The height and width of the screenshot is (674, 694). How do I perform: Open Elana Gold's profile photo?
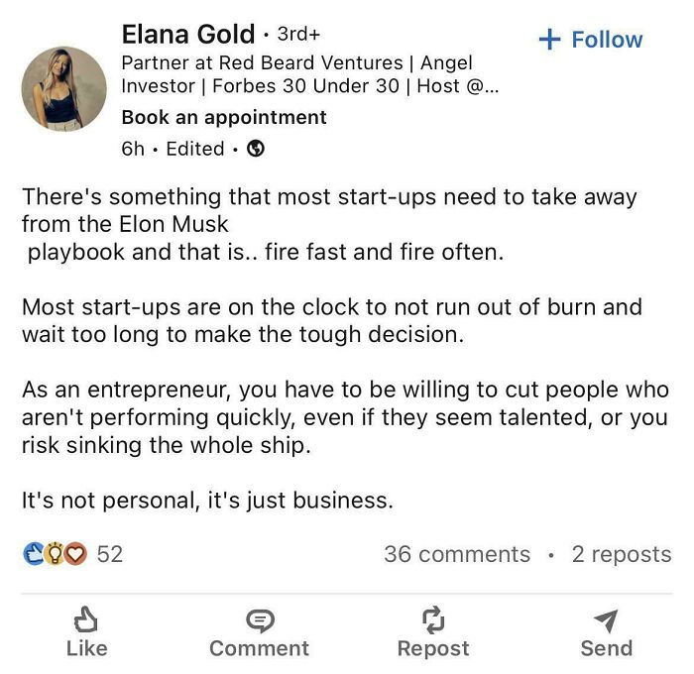[x=63, y=89]
